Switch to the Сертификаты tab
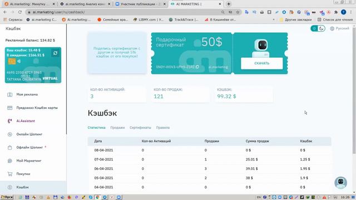The image size is (356, 200). pyautogui.click(x=140, y=128)
